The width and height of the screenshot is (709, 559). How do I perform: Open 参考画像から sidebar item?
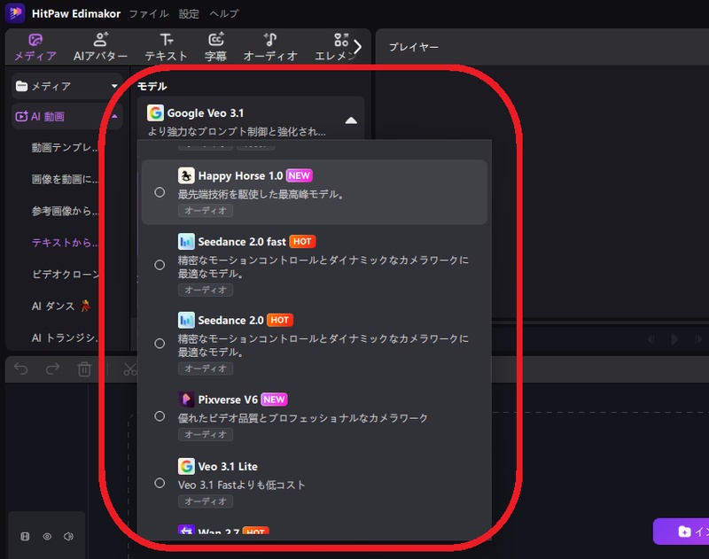64,211
